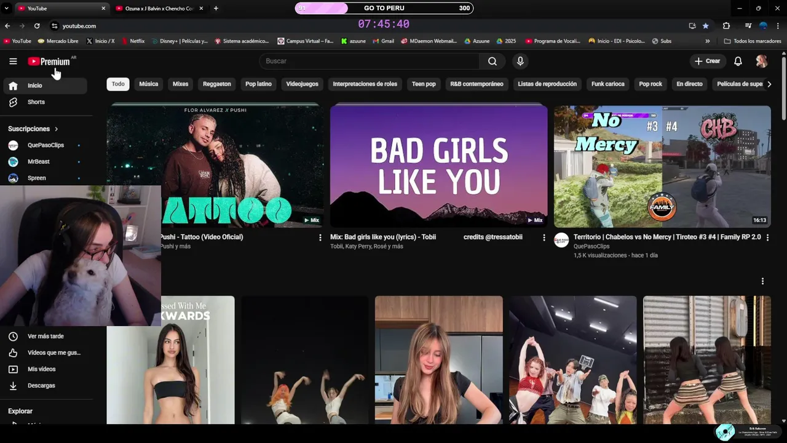The width and height of the screenshot is (787, 443).
Task: Open the Short with group dancing indoors
Action: (572, 360)
